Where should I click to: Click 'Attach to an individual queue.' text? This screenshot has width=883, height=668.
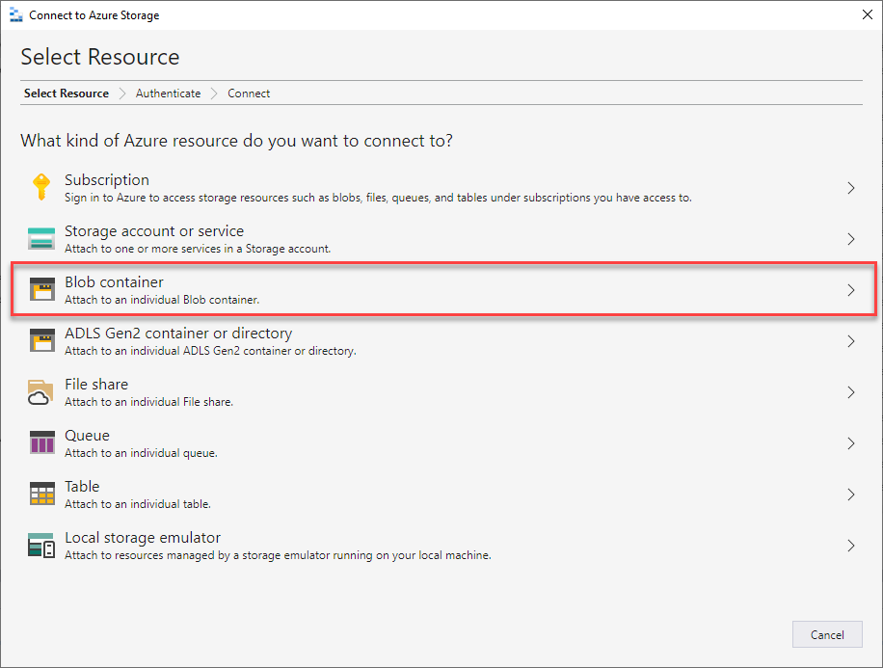[x=142, y=453]
